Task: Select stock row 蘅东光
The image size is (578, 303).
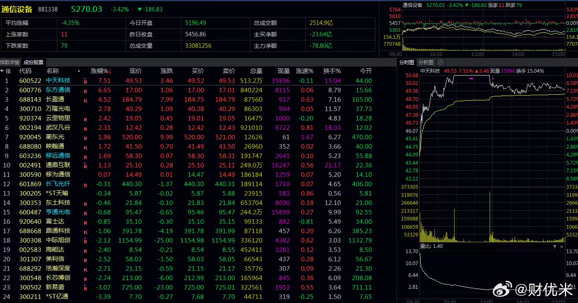Action: tap(186, 137)
